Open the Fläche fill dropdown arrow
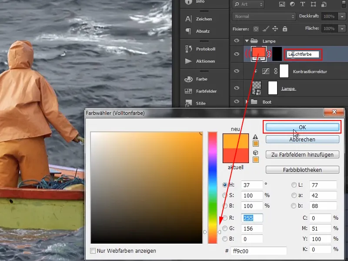 pyautogui.click(x=342, y=28)
